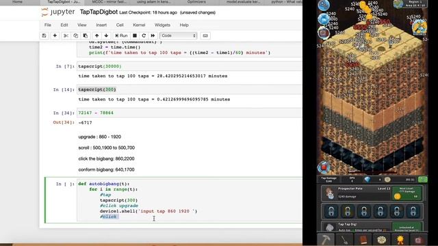This screenshot has width=438, height=246.
Task: Save the notebook using the floppy icon
Action: pos(44,36)
